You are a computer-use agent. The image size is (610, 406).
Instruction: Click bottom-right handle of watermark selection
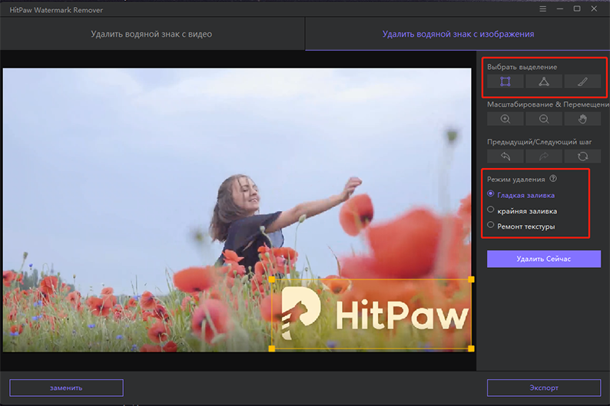pos(471,348)
